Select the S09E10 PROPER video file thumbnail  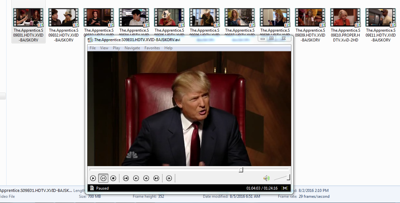pos(346,18)
